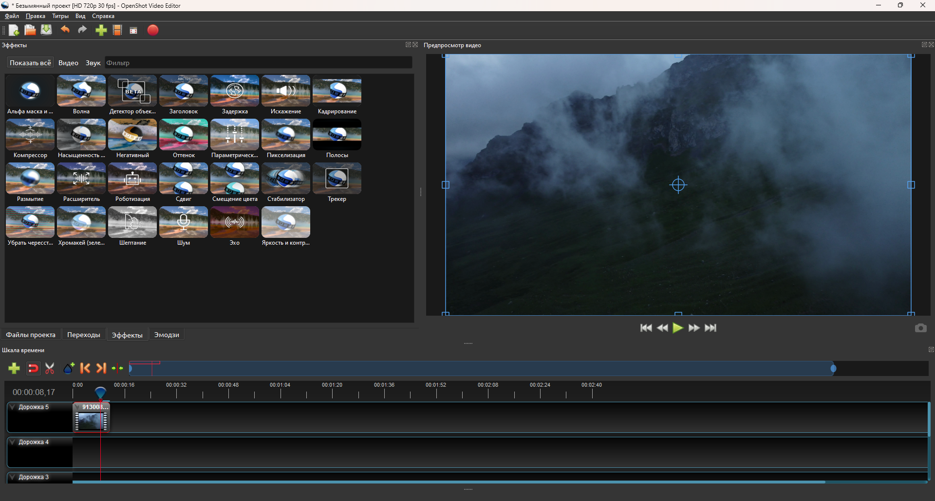
Task: Select the Эхо effect
Action: click(235, 227)
